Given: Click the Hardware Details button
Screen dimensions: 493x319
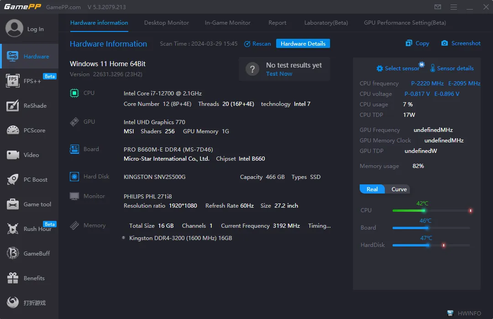Looking at the screenshot, I should click(x=303, y=43).
